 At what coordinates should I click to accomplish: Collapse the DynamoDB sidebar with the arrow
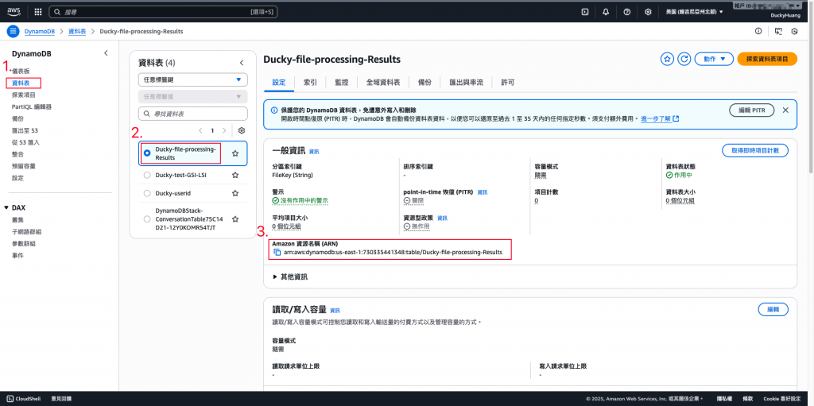(106, 53)
